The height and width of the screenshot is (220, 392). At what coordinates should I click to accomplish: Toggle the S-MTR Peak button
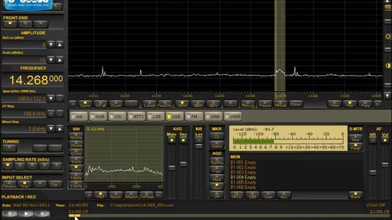[355, 147]
